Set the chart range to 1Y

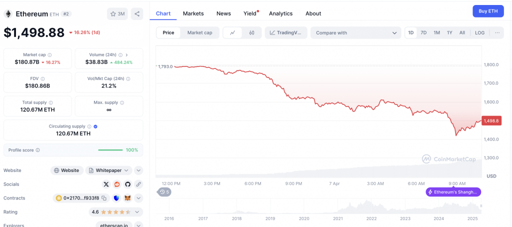tap(449, 32)
